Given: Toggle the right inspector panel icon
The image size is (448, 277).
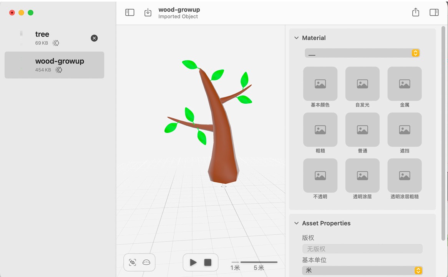Looking at the screenshot, I should tap(434, 12).
